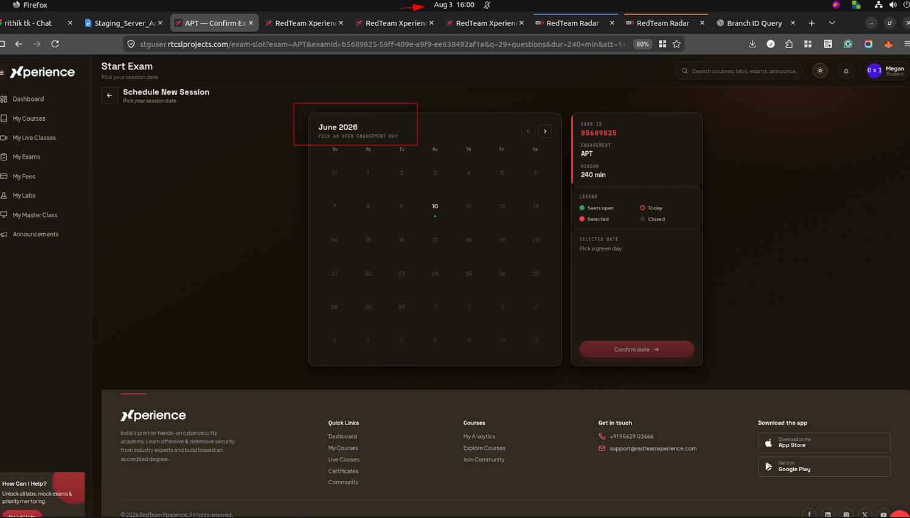Click the QR code extension icon

tap(828, 44)
